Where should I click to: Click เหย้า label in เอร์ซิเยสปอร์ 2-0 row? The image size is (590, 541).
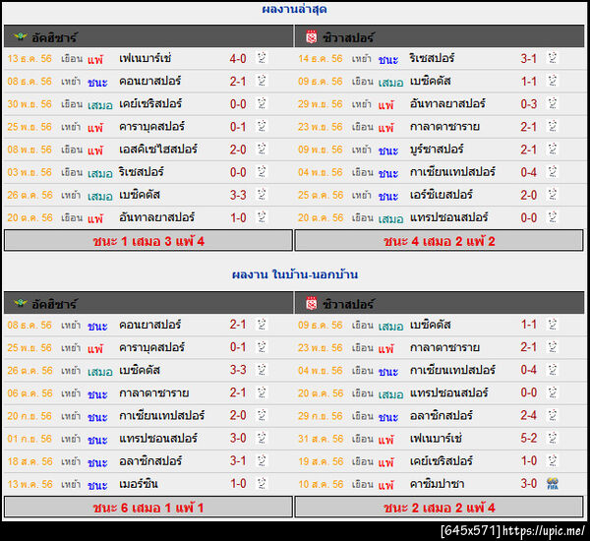[x=361, y=195]
